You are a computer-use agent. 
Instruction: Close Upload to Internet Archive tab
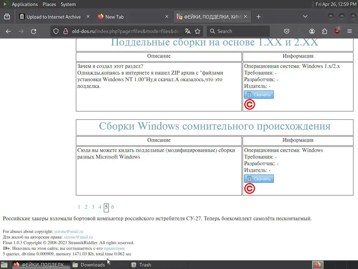(x=88, y=17)
